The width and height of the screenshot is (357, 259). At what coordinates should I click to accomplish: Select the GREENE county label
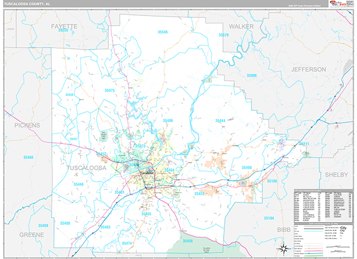click(x=32, y=235)
